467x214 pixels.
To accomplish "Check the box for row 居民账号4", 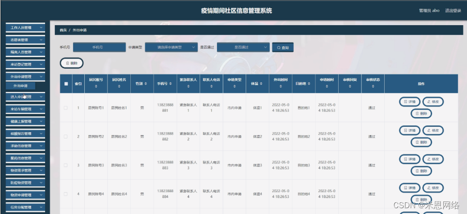I will (66, 194).
